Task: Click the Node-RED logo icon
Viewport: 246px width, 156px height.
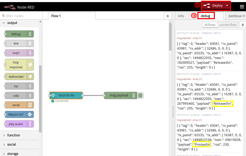Action: click(10, 7)
